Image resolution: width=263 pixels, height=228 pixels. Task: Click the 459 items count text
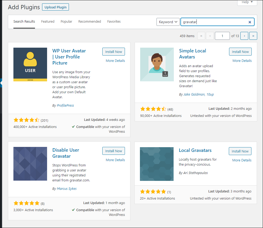187,36
